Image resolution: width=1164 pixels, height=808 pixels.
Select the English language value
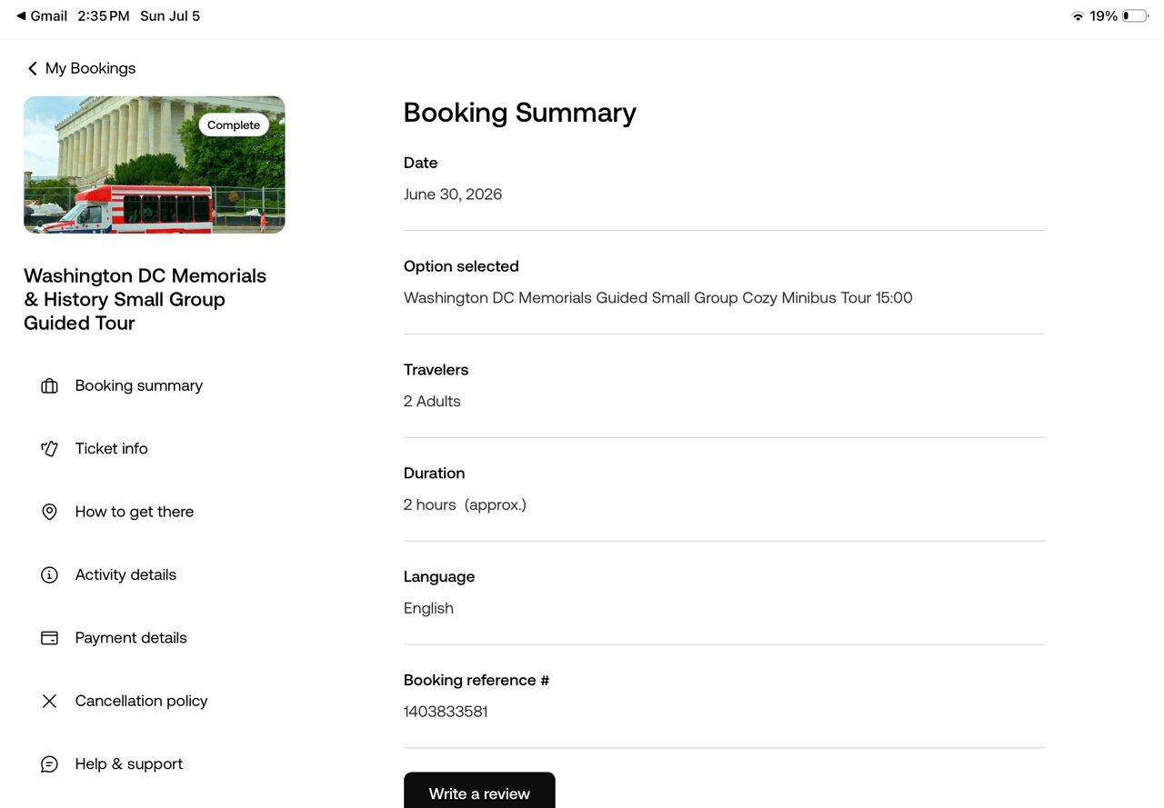[x=428, y=609]
